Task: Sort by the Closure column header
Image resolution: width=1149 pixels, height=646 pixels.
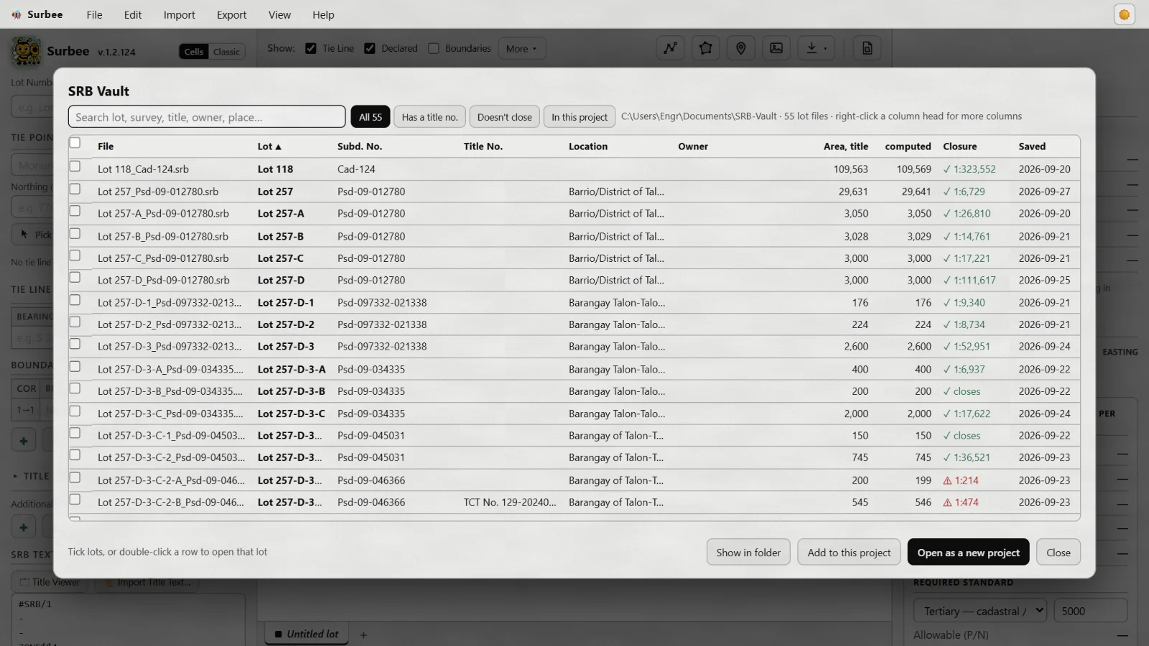Action: [x=959, y=146]
